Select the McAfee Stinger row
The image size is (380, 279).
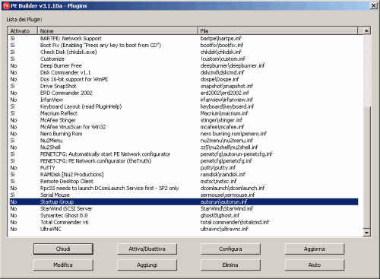pyautogui.click(x=184, y=120)
